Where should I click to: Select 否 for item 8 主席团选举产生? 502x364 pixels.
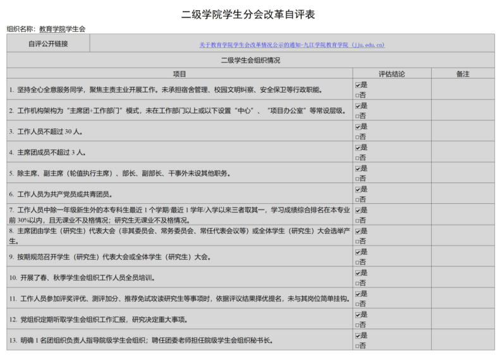click(357, 241)
